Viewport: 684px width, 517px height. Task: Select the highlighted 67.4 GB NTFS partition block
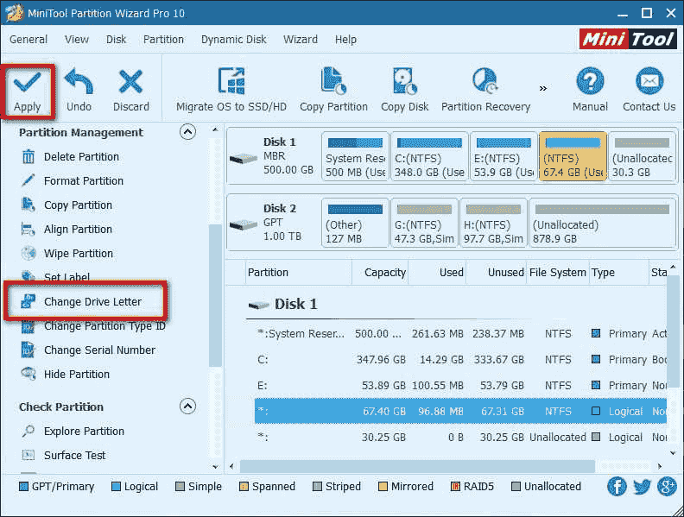coord(572,157)
